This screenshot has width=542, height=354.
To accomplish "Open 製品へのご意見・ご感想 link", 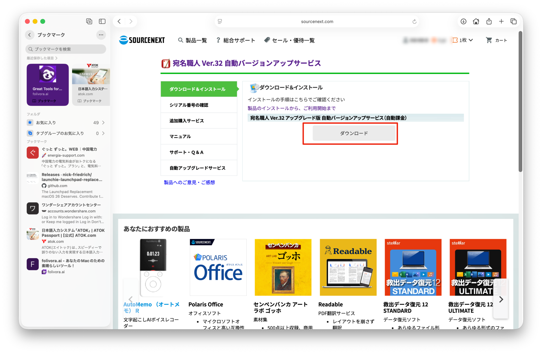I will tap(189, 183).
